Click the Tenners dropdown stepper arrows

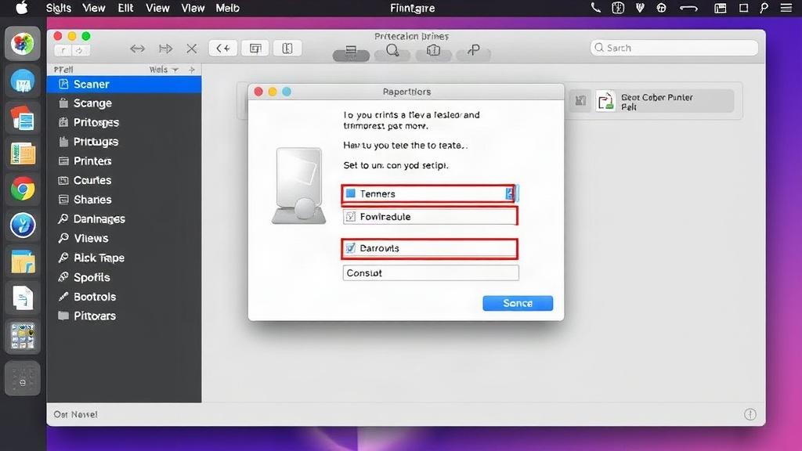click(511, 193)
